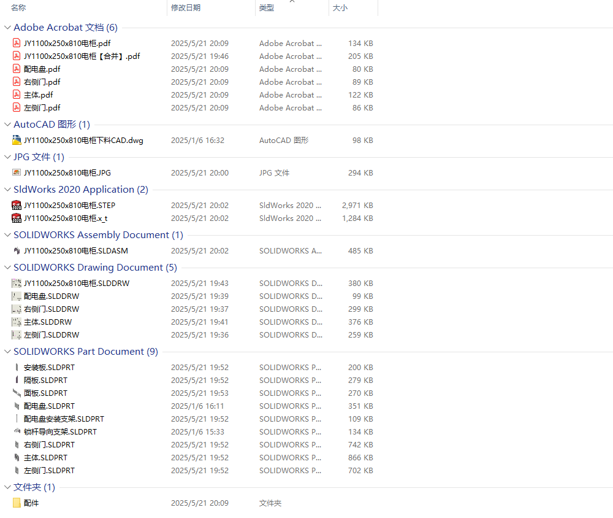The height and width of the screenshot is (518, 613).
Task: Click the SldWorks 2020 icon of the STEP file
Action: click(x=17, y=205)
